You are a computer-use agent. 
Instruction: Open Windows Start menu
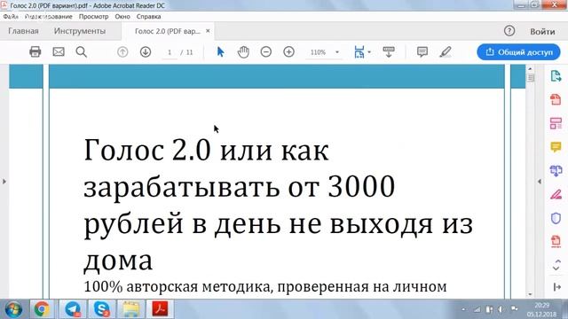13,309
